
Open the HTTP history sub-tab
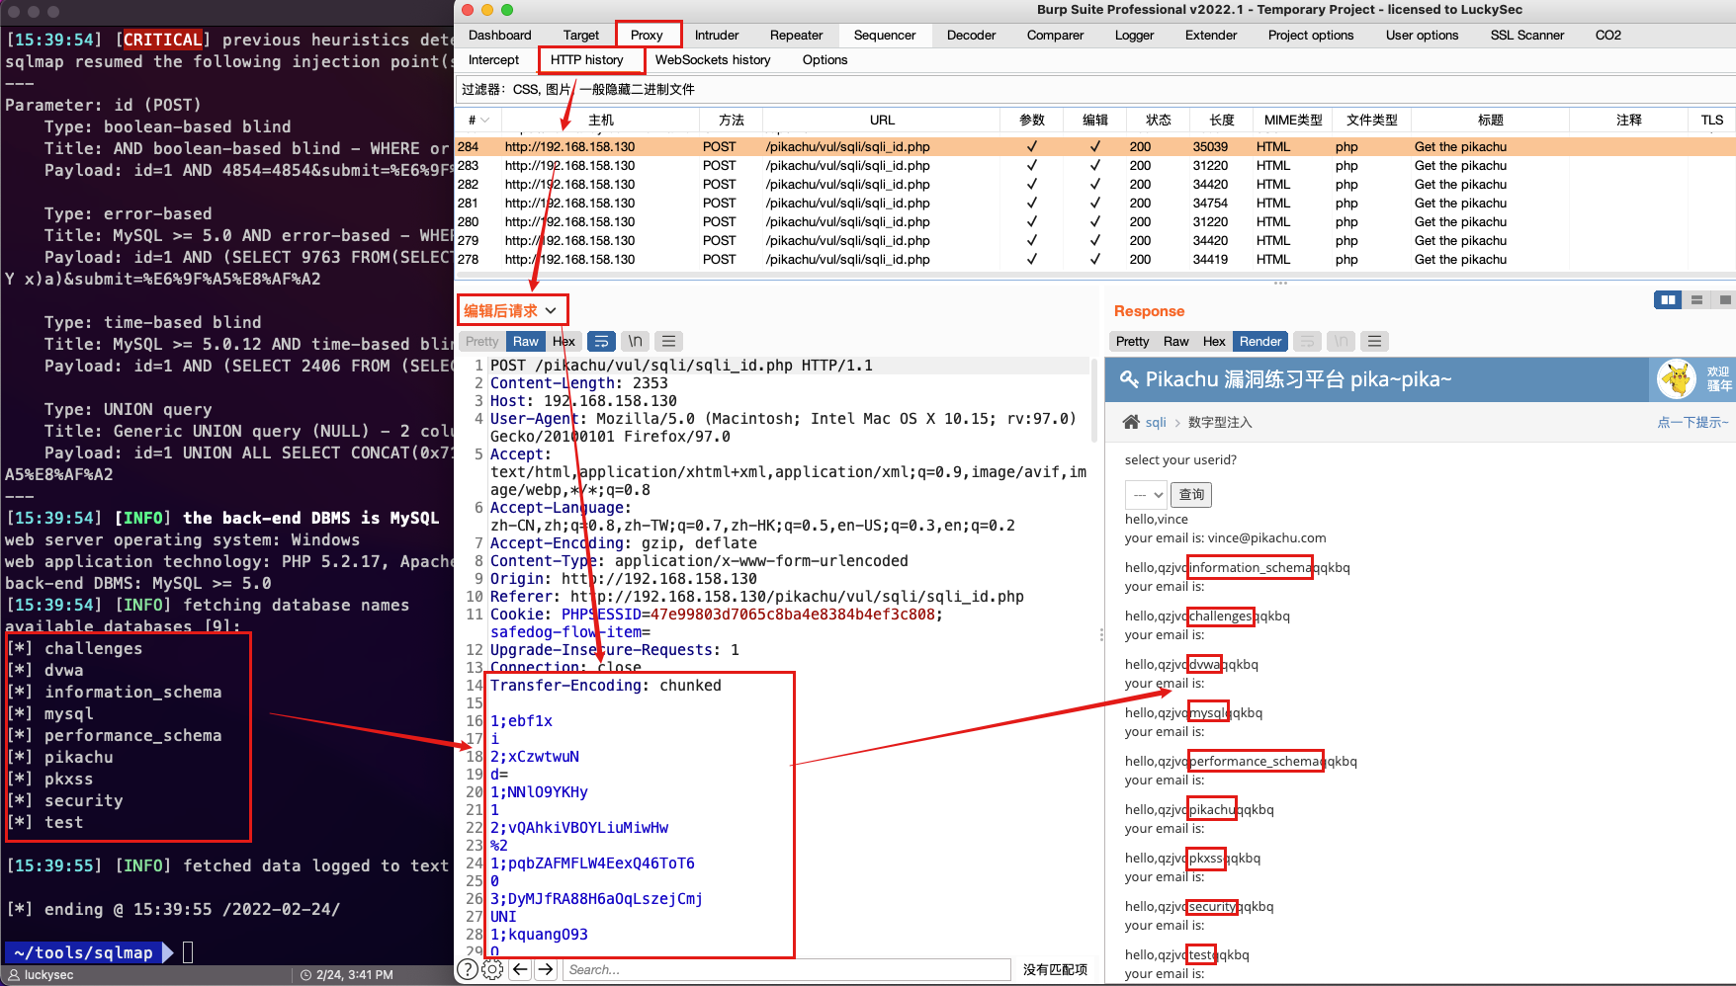coord(587,59)
